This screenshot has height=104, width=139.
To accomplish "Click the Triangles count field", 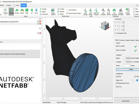I will click(x=127, y=62).
